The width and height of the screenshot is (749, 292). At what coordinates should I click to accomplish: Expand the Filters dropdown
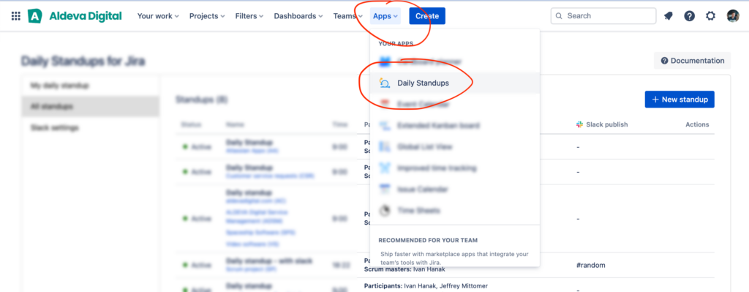[x=249, y=16]
